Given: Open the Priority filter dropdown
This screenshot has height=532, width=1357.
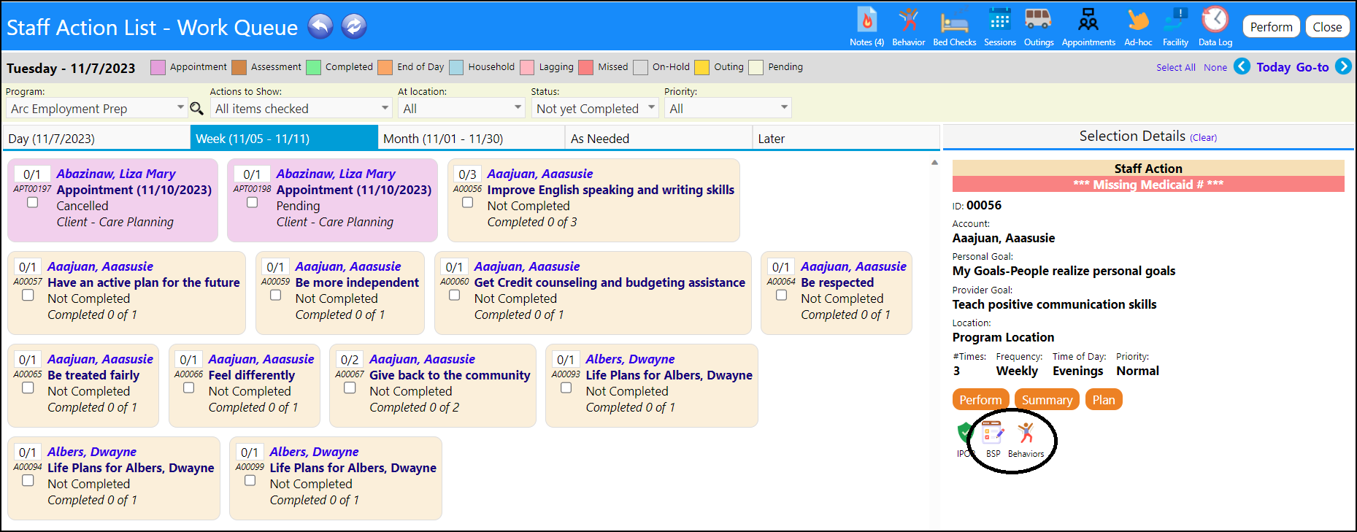Looking at the screenshot, I should (x=728, y=109).
